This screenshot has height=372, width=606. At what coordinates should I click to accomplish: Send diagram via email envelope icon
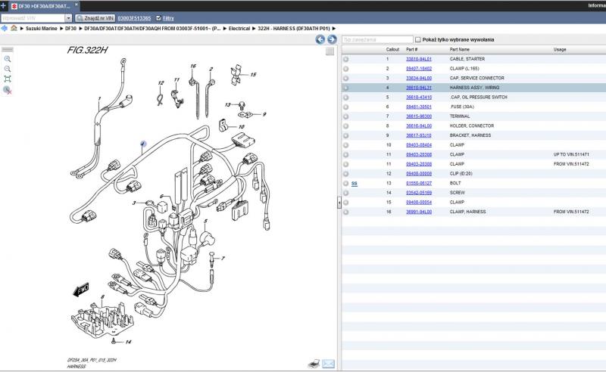coord(328,364)
